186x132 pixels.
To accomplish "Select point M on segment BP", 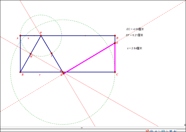I will click(31, 54).
